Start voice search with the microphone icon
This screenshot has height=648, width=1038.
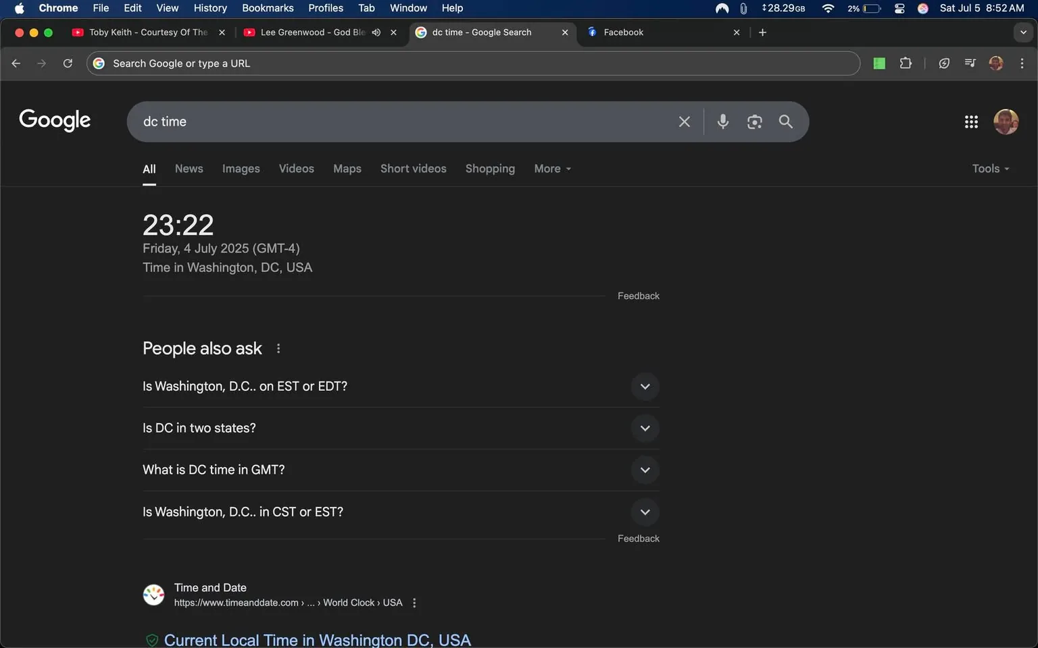pos(722,122)
